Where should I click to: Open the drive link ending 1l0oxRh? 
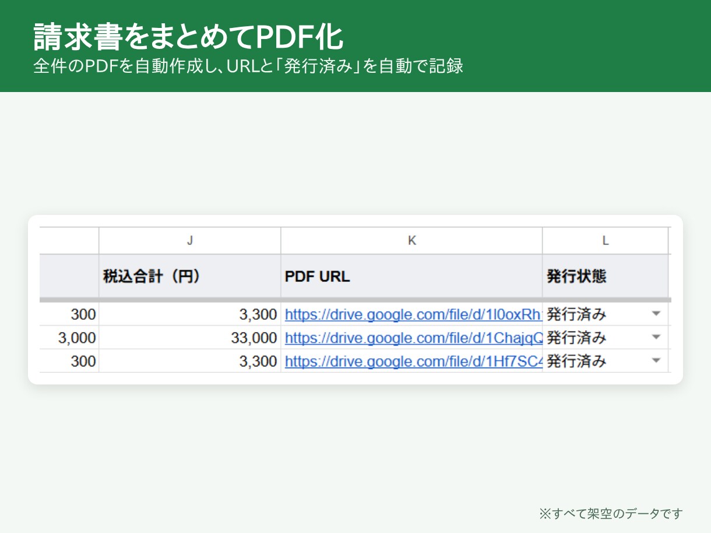pos(414,315)
